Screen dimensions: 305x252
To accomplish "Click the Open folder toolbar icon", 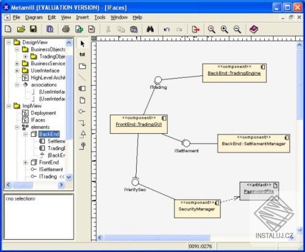I will coord(21,29).
